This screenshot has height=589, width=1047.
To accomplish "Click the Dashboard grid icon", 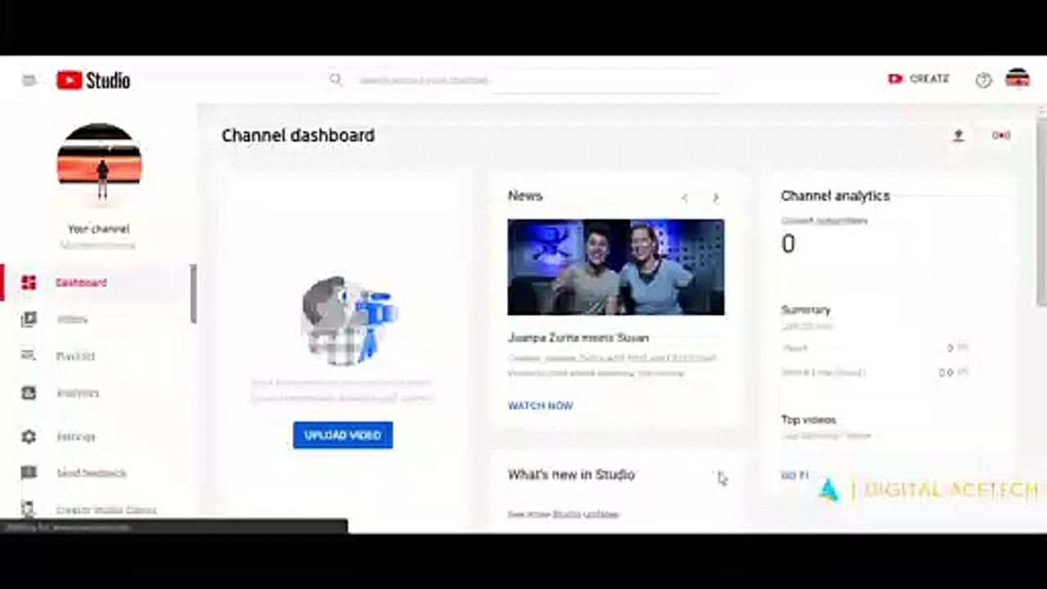I will pos(29,282).
